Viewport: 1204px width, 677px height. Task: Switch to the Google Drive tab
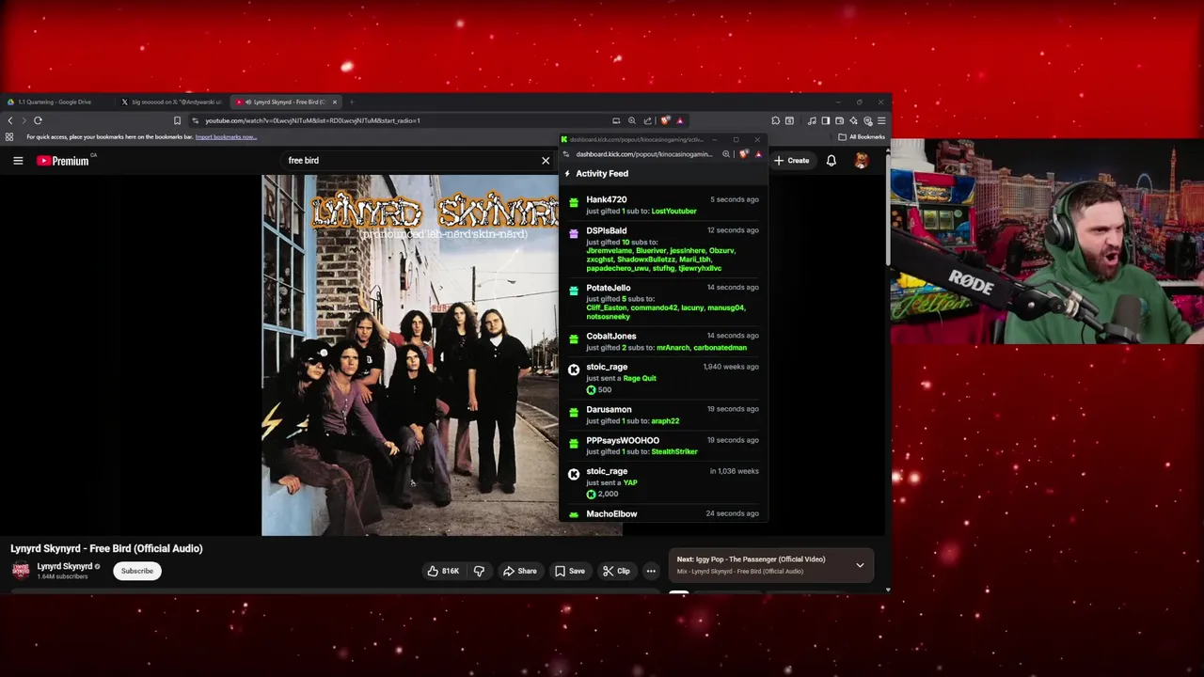tap(56, 102)
